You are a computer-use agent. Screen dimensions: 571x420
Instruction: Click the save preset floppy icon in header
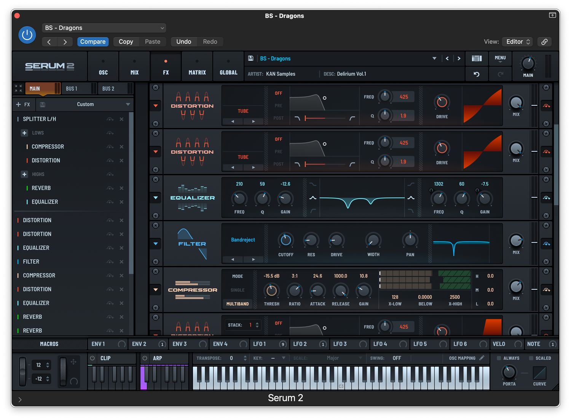pos(250,59)
